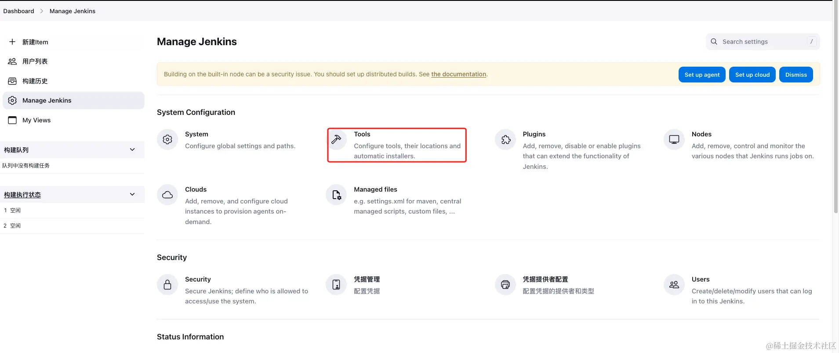
Task: Collapse the 构建队列 section chevron
Action: click(132, 150)
